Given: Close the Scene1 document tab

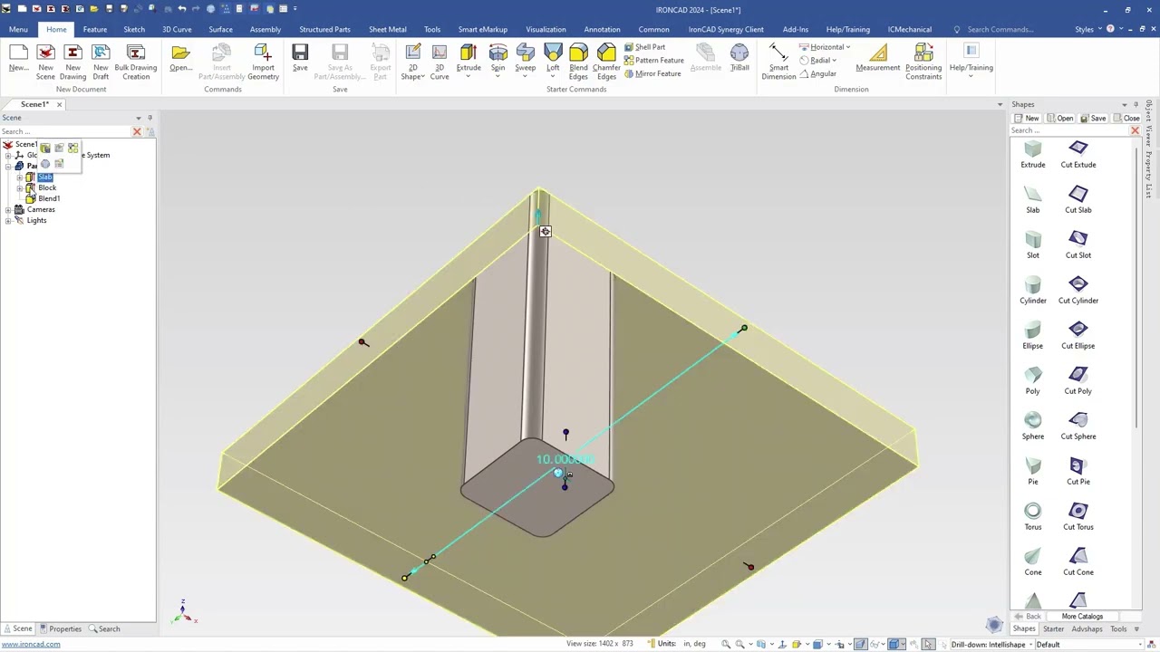Looking at the screenshot, I should [x=59, y=104].
